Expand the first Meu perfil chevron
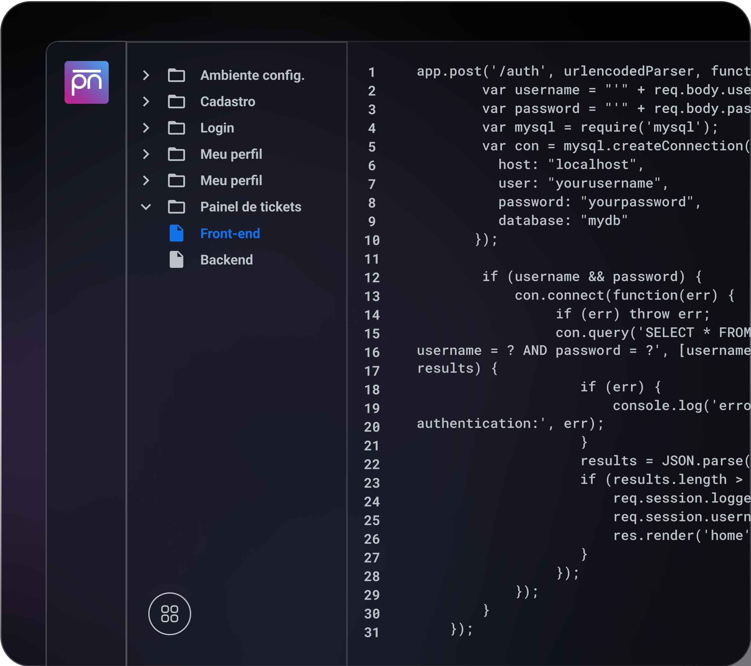The height and width of the screenshot is (666, 751). coord(146,154)
